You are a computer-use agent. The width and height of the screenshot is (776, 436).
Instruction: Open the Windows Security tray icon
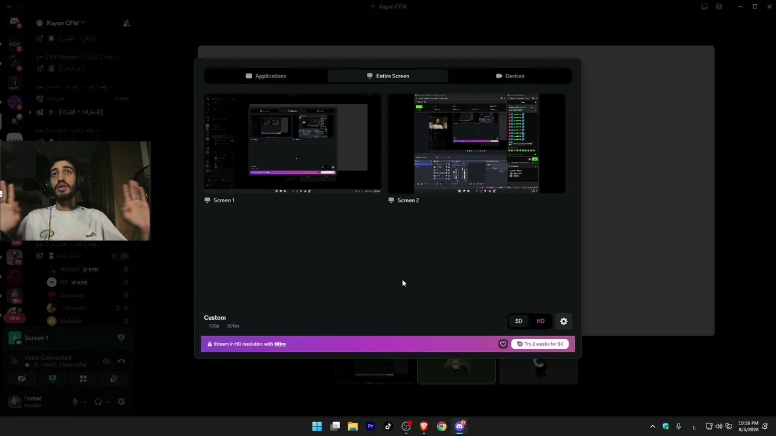pos(666,426)
